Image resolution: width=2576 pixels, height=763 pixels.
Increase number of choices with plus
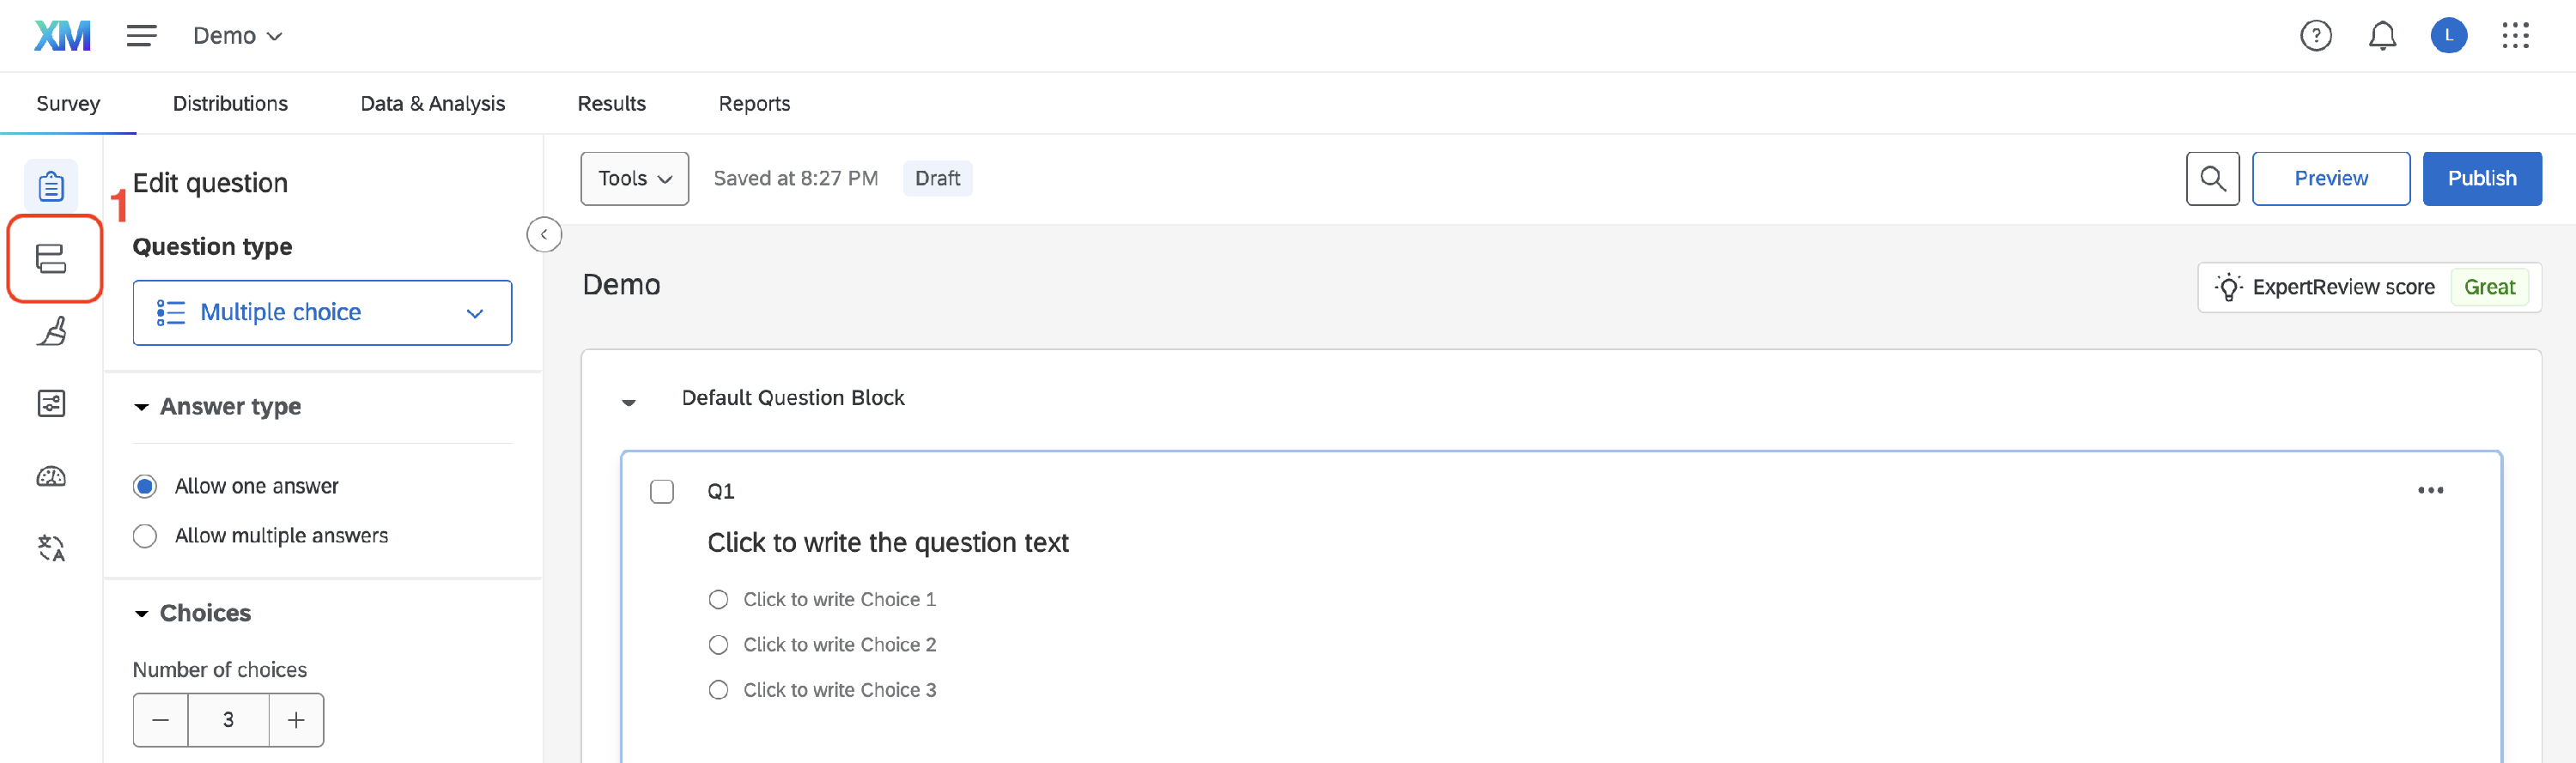point(296,720)
